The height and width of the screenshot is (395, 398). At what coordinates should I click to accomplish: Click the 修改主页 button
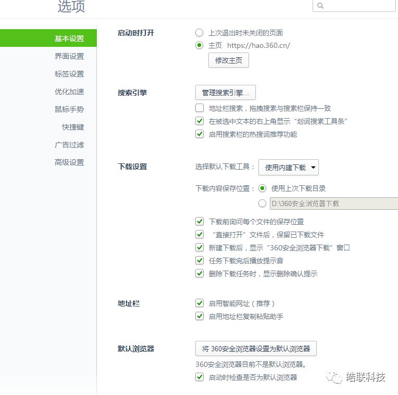tap(229, 60)
